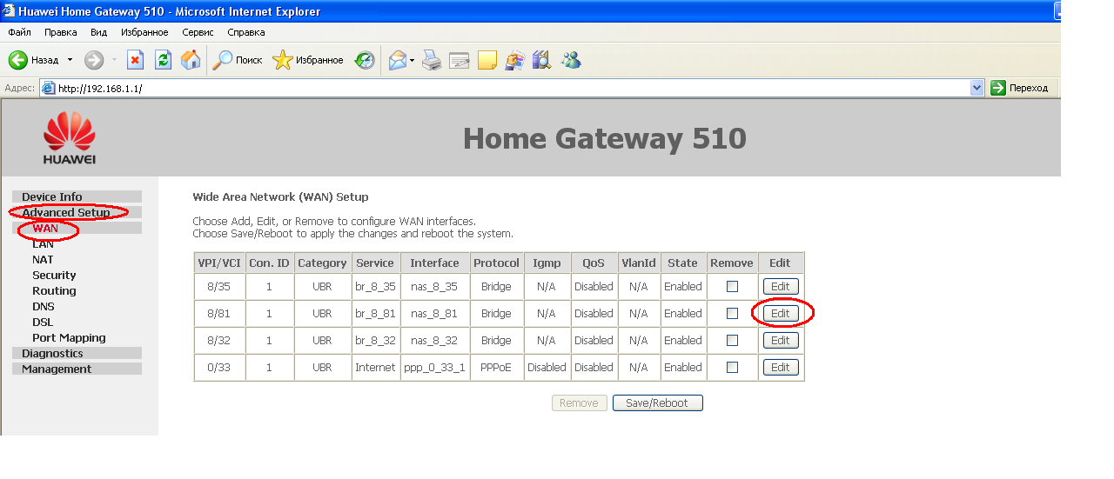Go to the Home page icon

coord(191,60)
